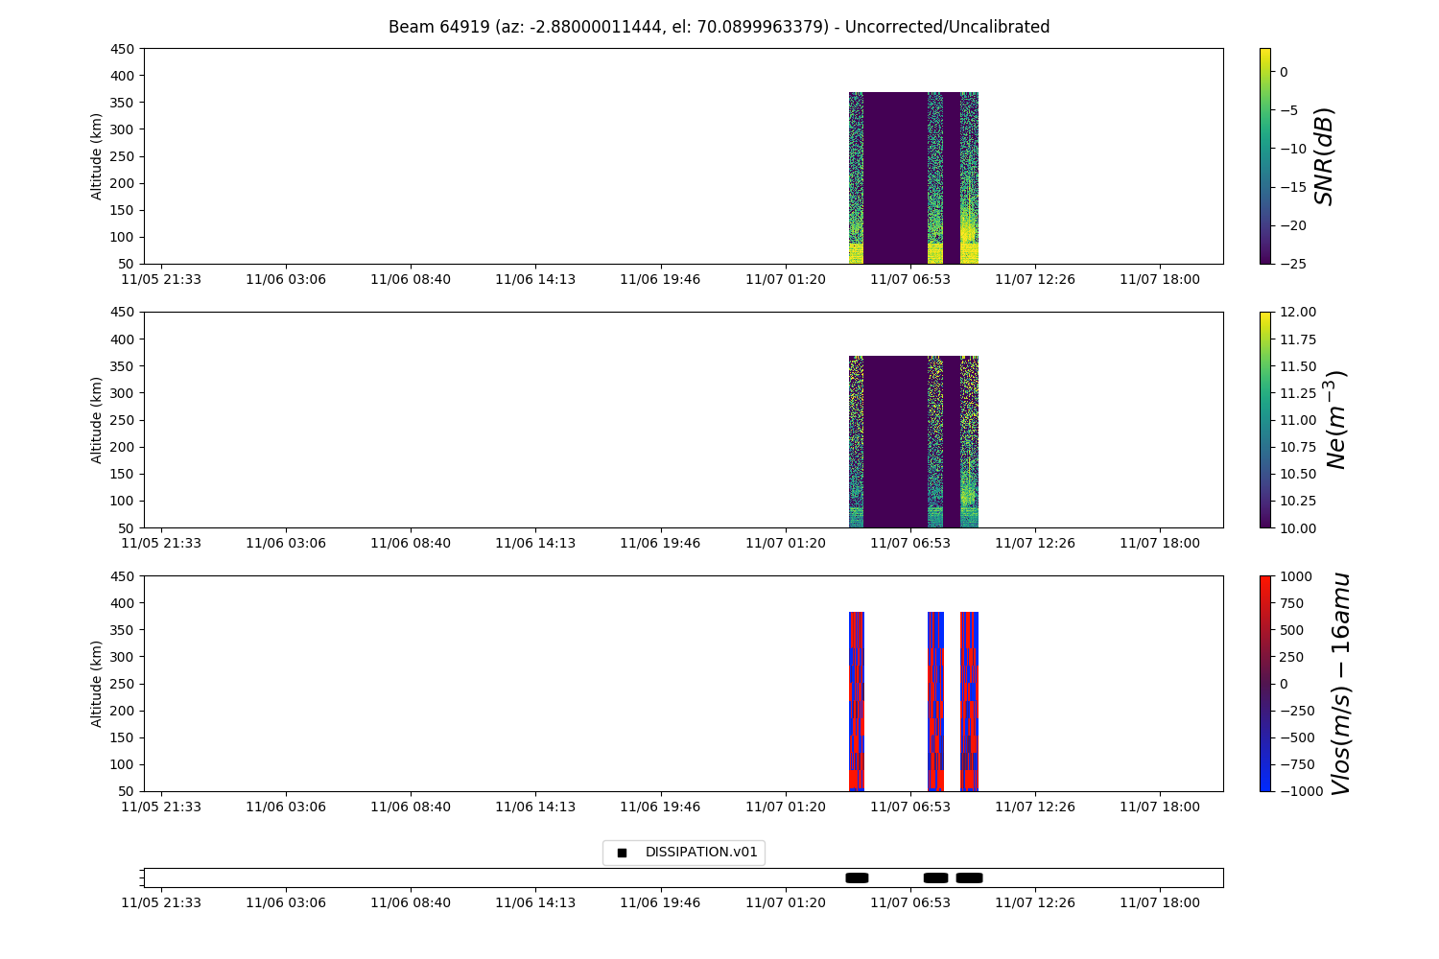This screenshot has height=959, width=1439.
Task: Click the Altitude (km) label of Vlos panel
Action: 97,683
